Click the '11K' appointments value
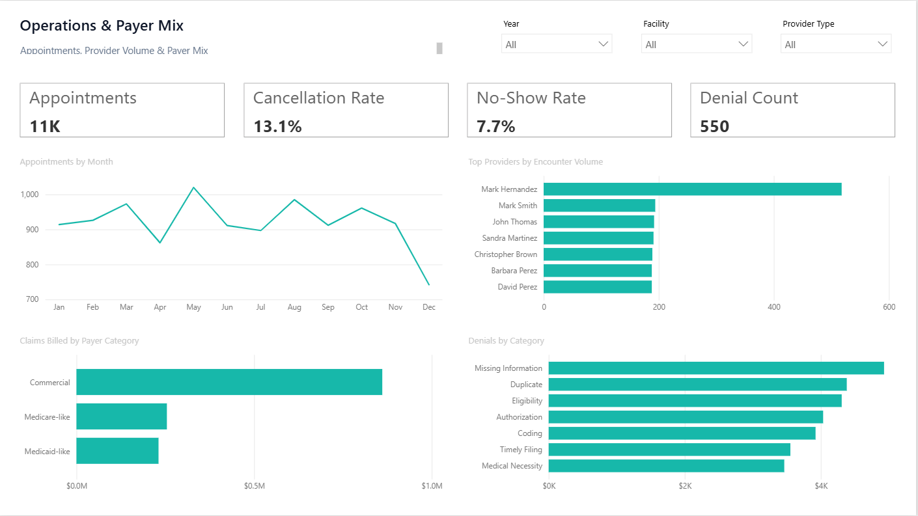Screen dimensions: 918x516 [x=45, y=126]
